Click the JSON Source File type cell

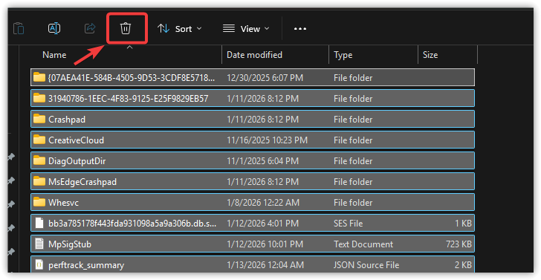pyautogui.click(x=366, y=265)
